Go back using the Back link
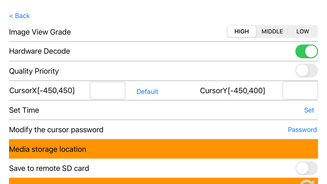This screenshot has width=327, height=184. point(19,16)
